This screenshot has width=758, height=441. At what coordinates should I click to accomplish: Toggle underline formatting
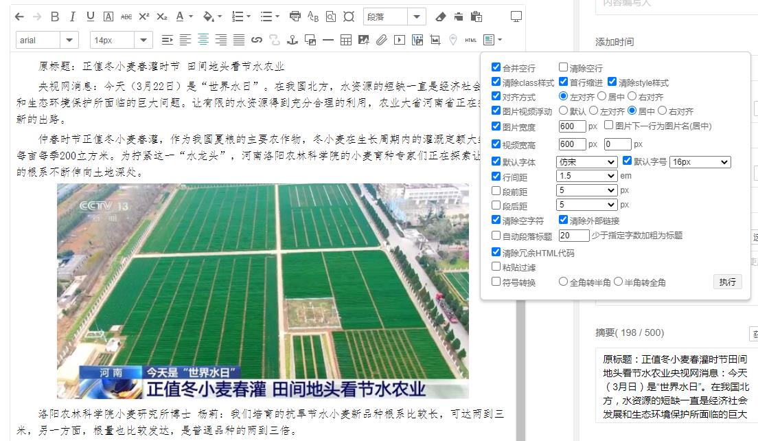[x=91, y=17]
